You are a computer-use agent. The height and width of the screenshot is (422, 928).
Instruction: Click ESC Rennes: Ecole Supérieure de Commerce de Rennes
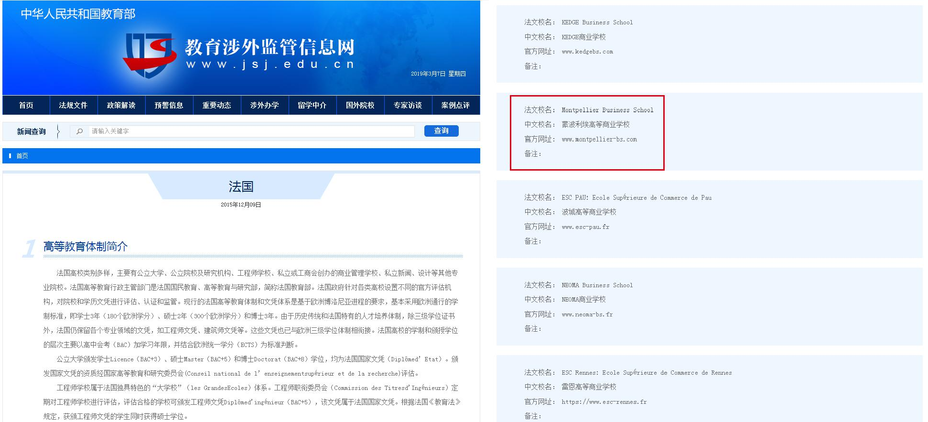point(647,373)
